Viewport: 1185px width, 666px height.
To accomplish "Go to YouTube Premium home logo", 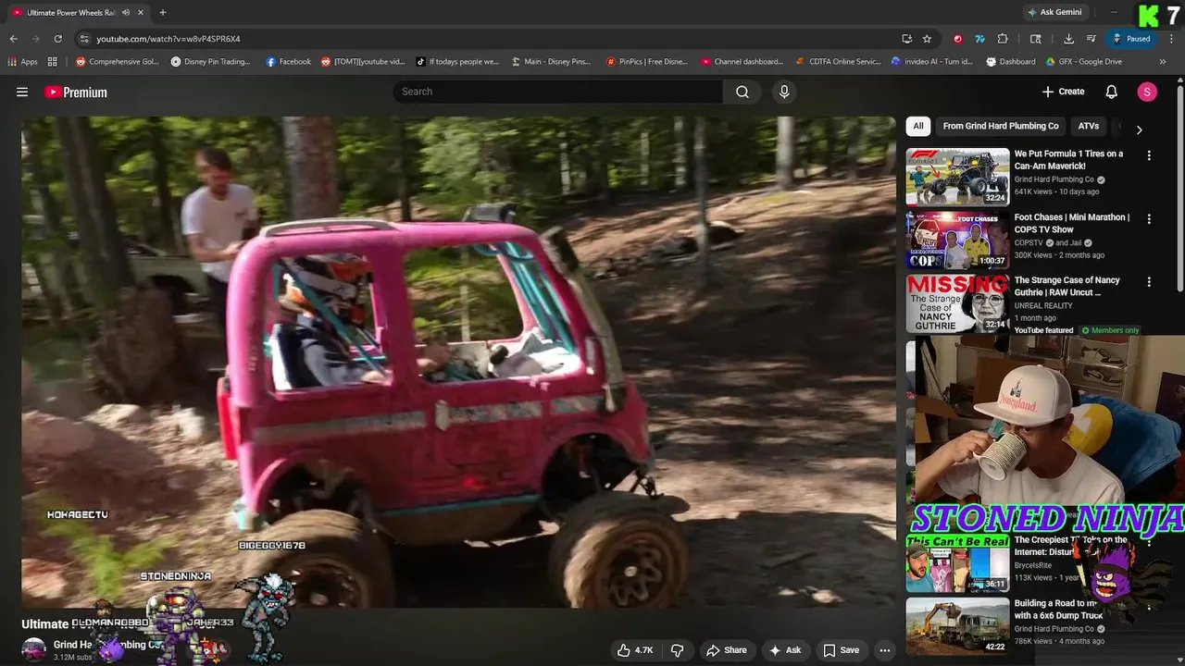I will 76,92.
